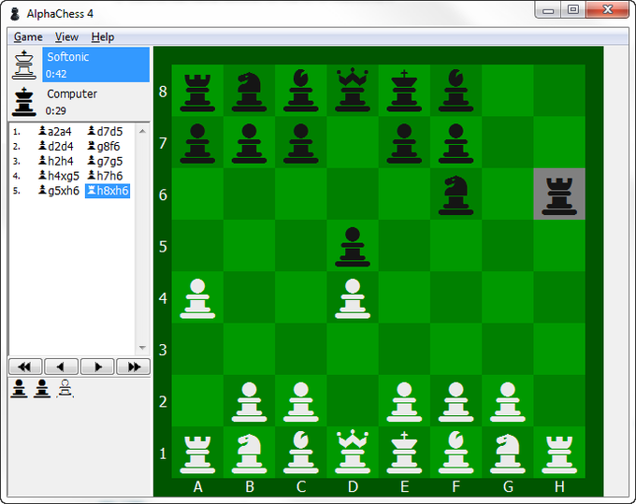The height and width of the screenshot is (504, 636).
Task: Click the move h7h6 in list
Action: click(105, 176)
